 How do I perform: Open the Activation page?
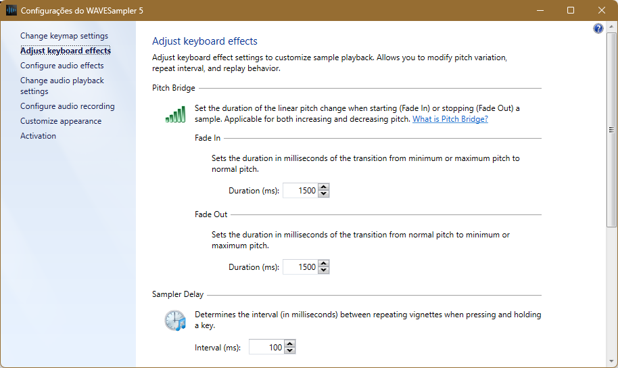[x=39, y=136]
